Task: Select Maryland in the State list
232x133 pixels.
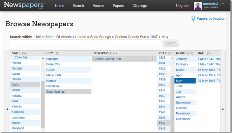Action: pyautogui.click(x=25, y=128)
